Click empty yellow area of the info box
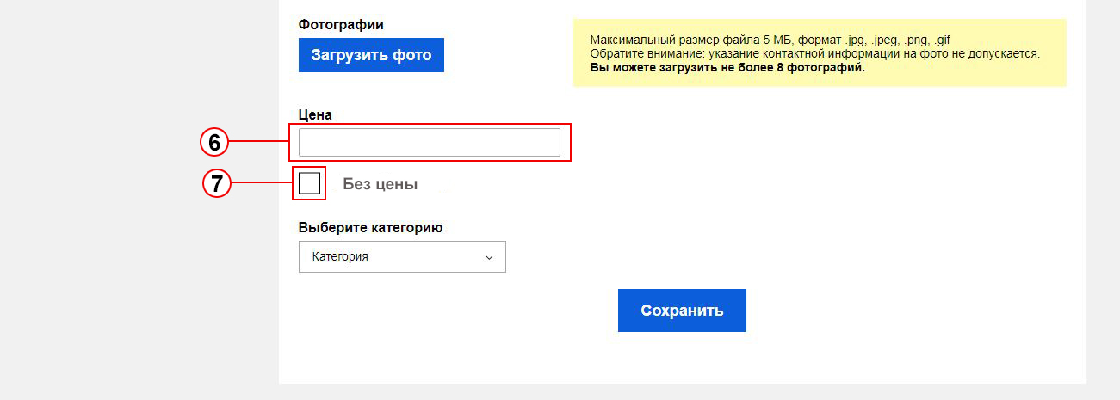Screen dimensions: 1120x400 (990, 69)
